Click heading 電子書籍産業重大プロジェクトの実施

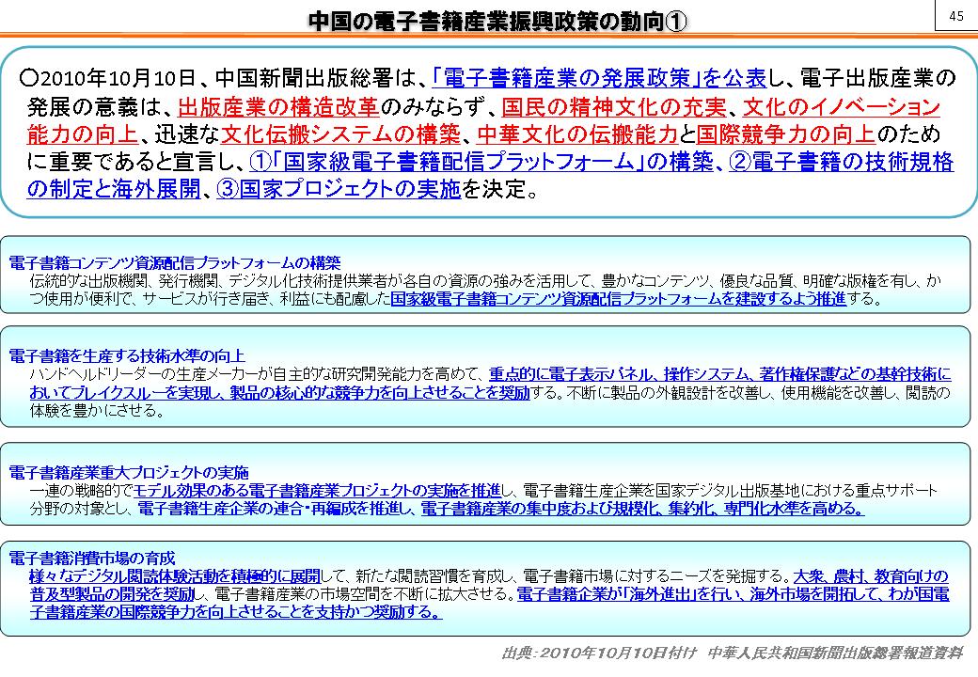(129, 473)
